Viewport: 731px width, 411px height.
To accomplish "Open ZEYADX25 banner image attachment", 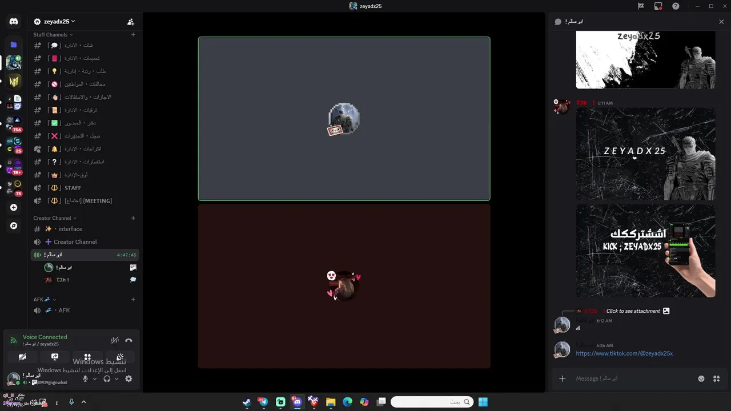I will pos(645,154).
